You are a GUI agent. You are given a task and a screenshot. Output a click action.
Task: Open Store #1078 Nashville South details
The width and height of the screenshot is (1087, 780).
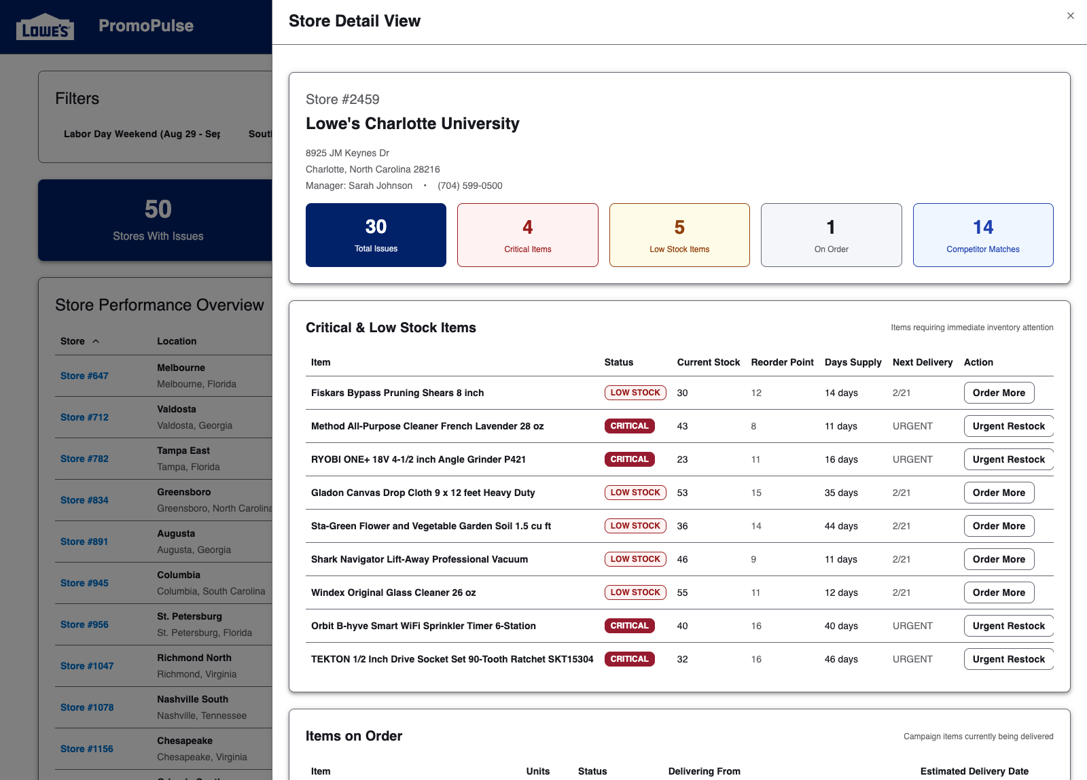[x=86, y=707]
